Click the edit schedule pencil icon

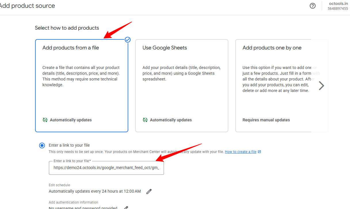click(149, 191)
